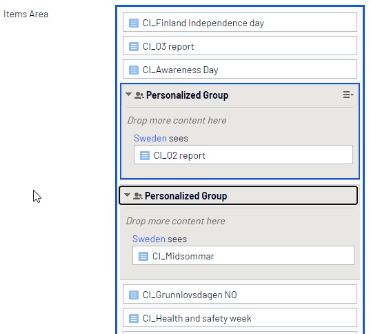This screenshot has width=371, height=334.
Task: Click the CI_Q3 report document icon
Action: click(134, 46)
